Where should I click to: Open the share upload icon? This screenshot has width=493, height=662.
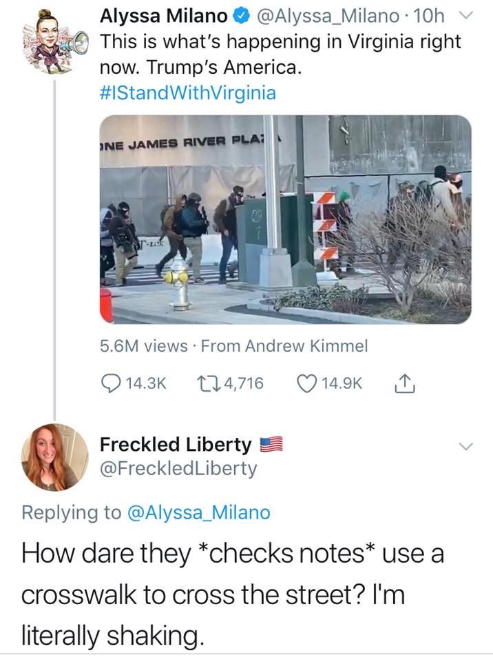[404, 383]
